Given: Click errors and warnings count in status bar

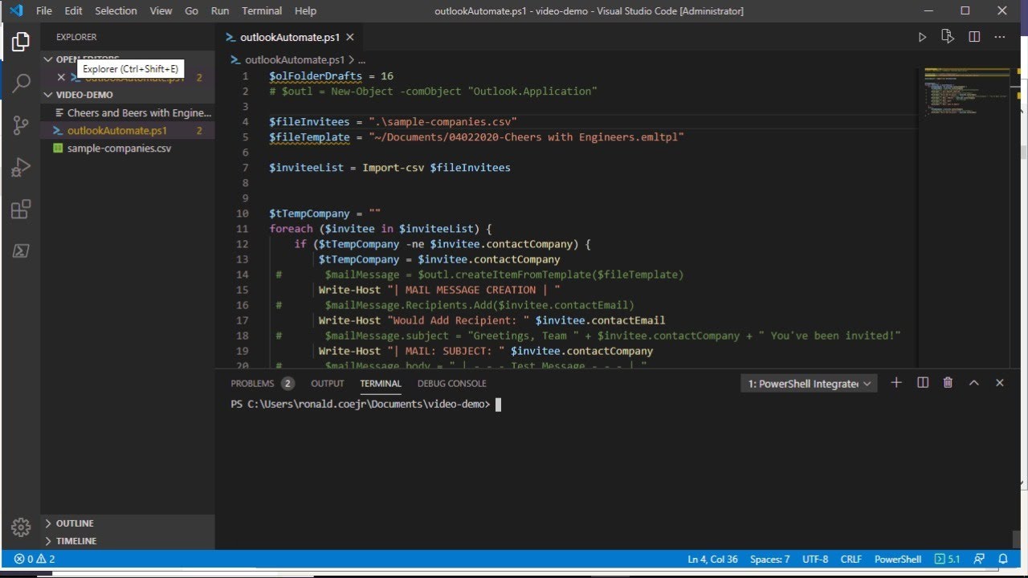Looking at the screenshot, I should (x=35, y=559).
